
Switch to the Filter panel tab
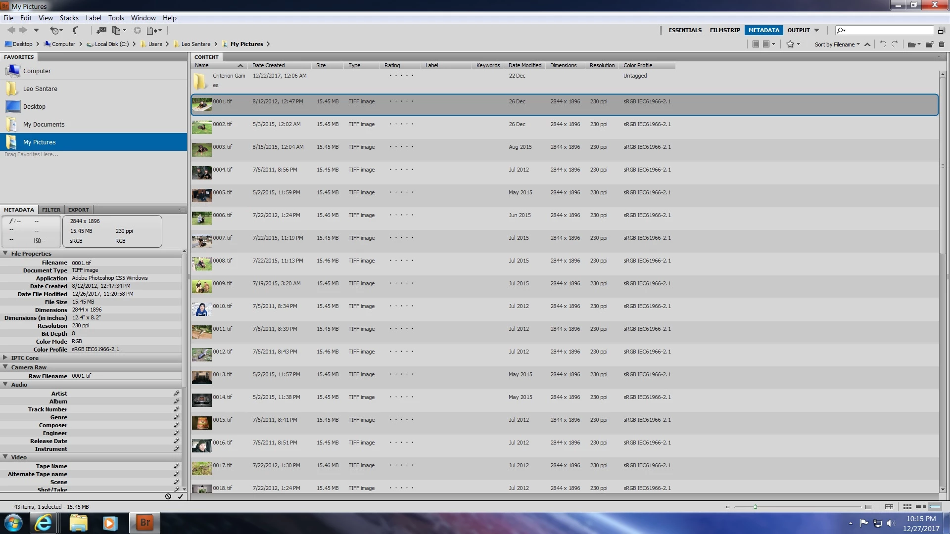(51, 210)
